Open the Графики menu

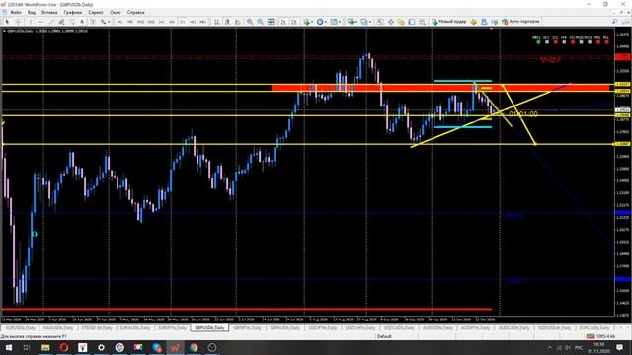tap(72, 13)
